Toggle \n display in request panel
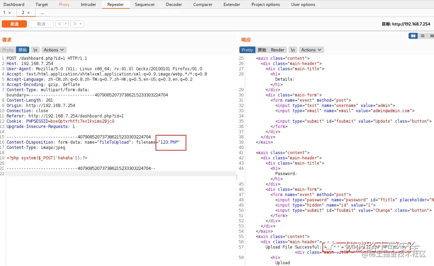Screen dimensions: 434x266 click(x=35, y=50)
